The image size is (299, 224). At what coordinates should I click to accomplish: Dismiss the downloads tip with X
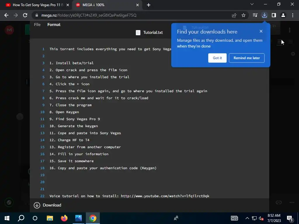click(x=261, y=31)
